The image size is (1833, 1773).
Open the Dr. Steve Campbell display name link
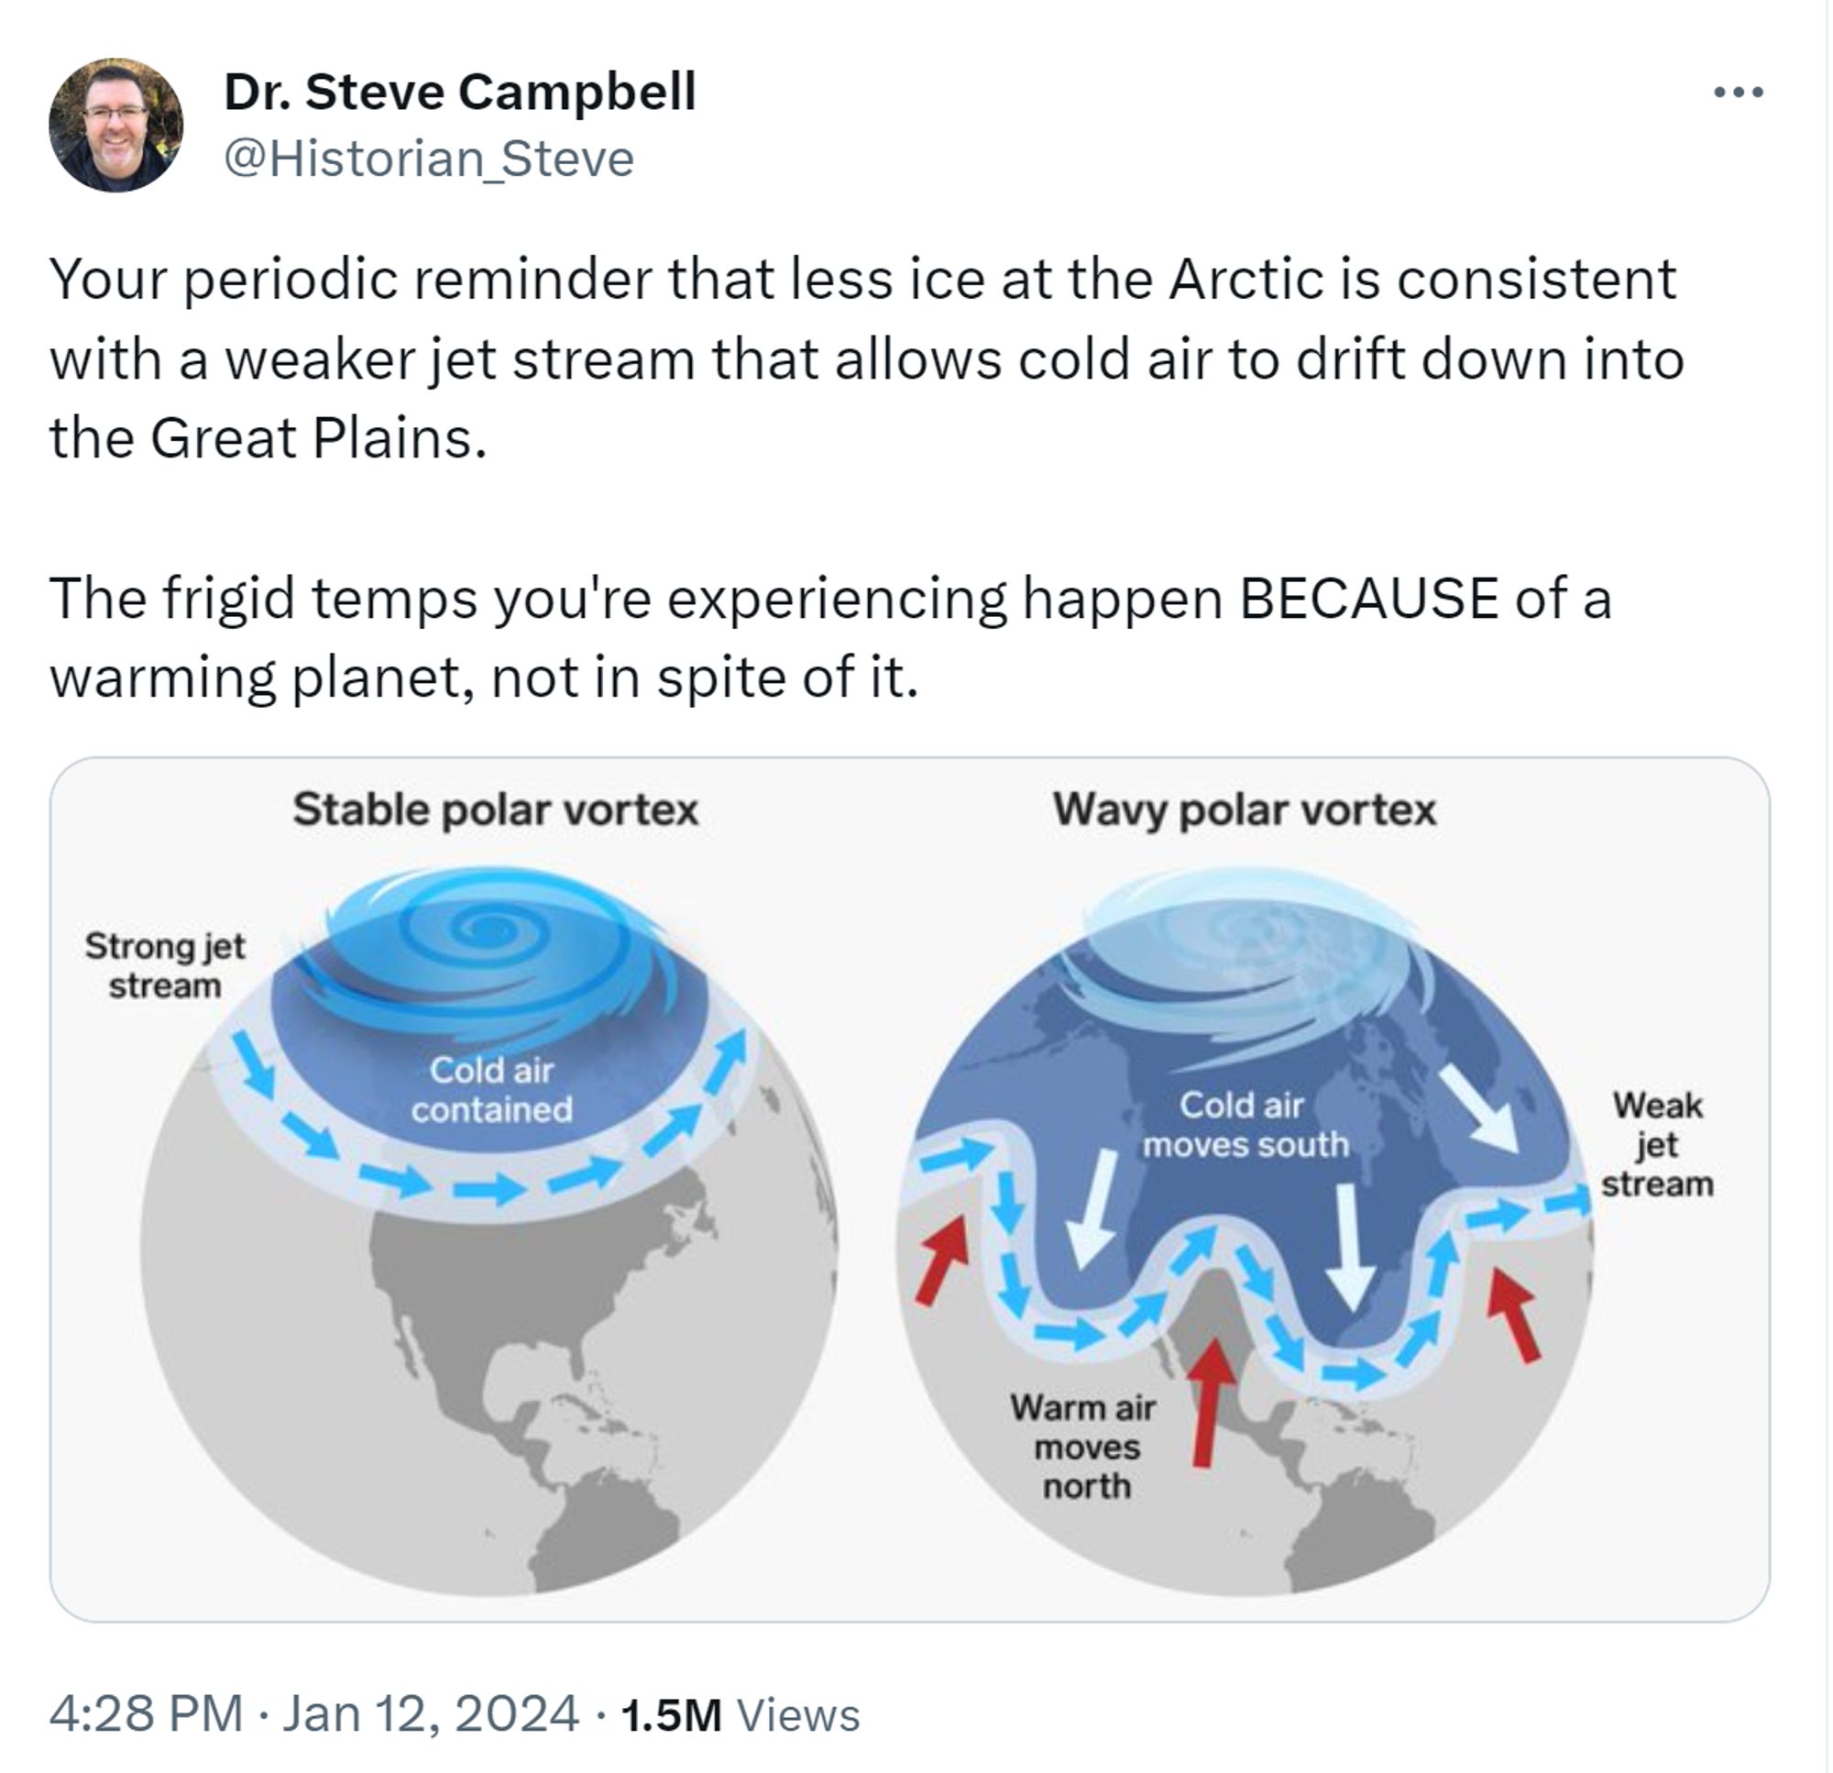click(459, 92)
